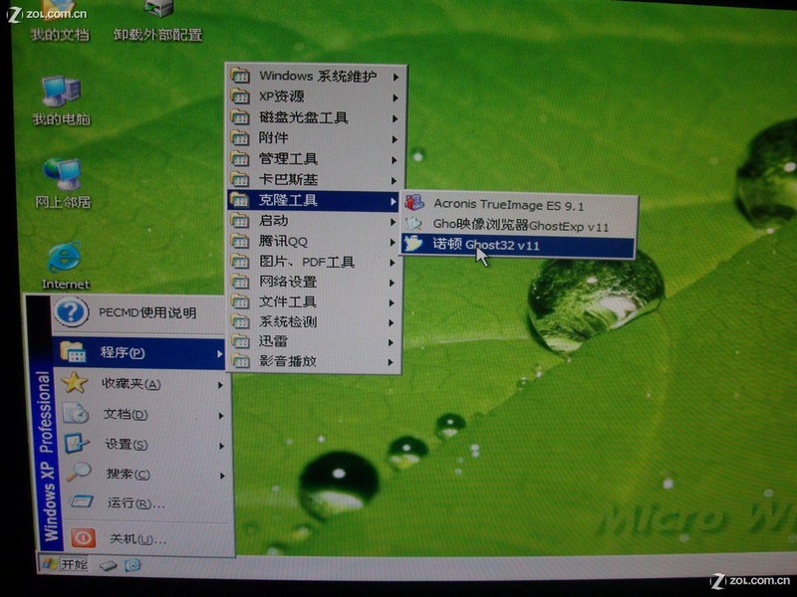Click the folder icon beside 克隆工具
The width and height of the screenshot is (797, 597).
[x=239, y=200]
